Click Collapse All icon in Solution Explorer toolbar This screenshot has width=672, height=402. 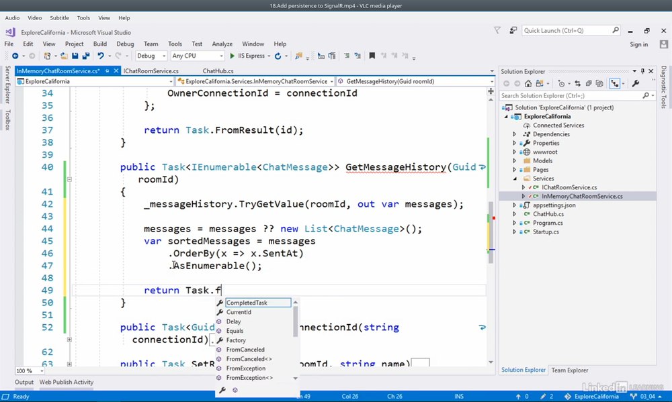tap(588, 84)
